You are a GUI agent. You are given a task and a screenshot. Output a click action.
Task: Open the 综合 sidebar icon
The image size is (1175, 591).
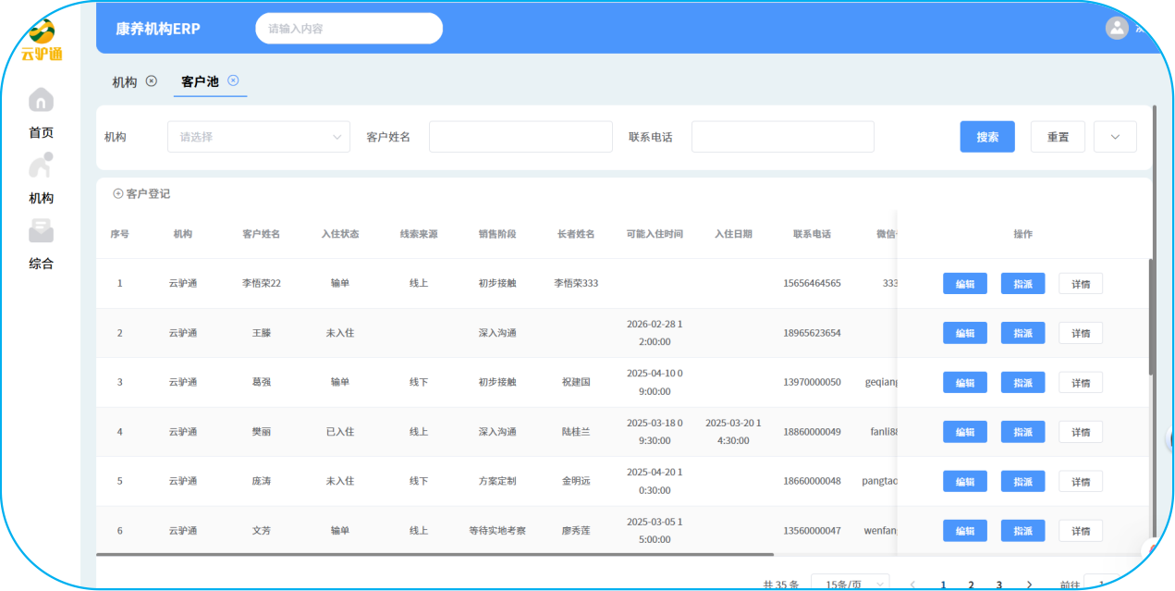pos(42,230)
